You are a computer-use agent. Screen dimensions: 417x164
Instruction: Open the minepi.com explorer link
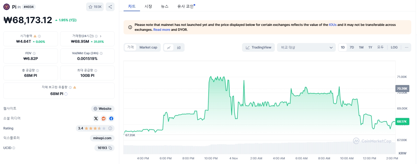point(102,138)
